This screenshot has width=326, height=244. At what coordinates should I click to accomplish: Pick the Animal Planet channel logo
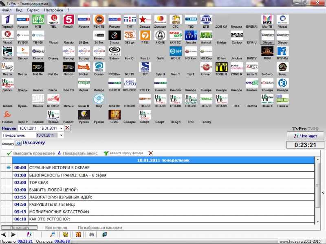click(206, 35)
